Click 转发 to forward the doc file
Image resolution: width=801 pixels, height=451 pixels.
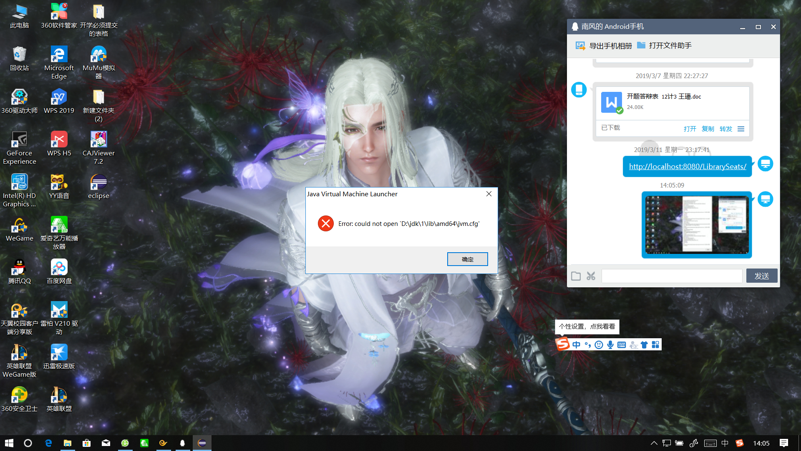pyautogui.click(x=726, y=129)
